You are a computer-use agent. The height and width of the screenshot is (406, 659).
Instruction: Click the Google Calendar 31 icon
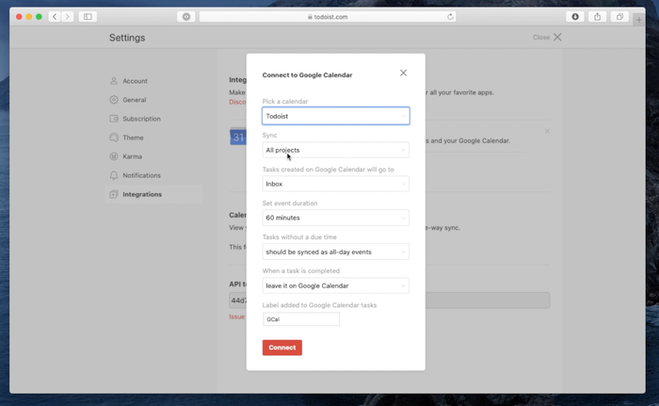click(x=238, y=137)
